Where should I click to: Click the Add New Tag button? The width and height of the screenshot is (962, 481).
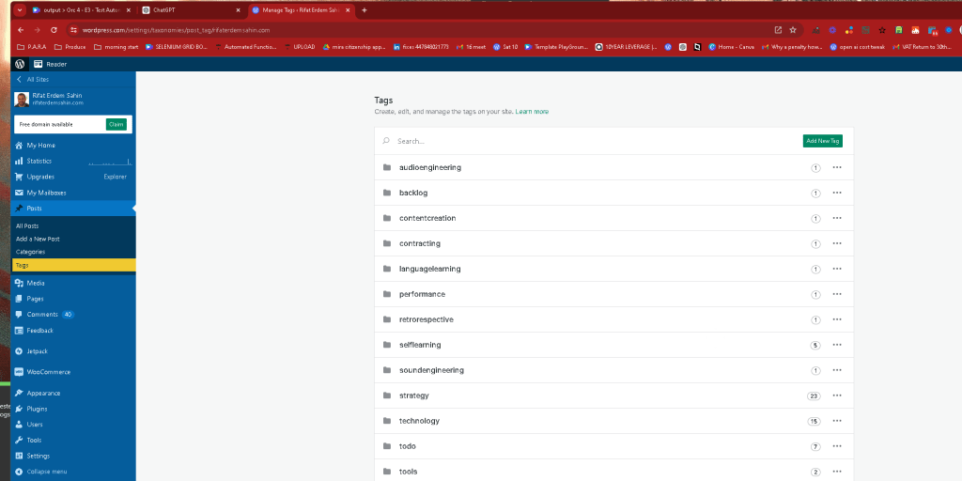(823, 141)
